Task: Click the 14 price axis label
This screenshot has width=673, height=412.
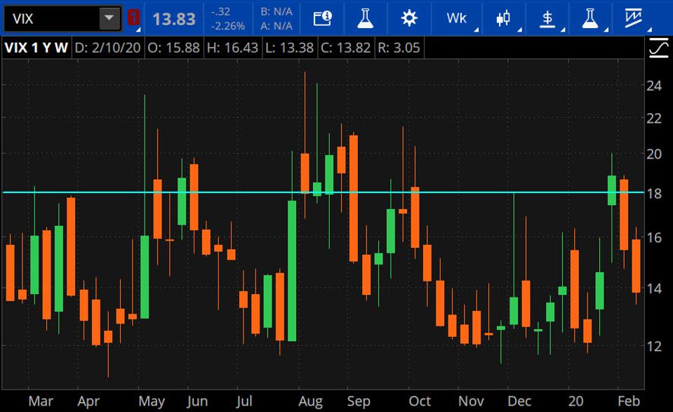Action: click(x=654, y=288)
